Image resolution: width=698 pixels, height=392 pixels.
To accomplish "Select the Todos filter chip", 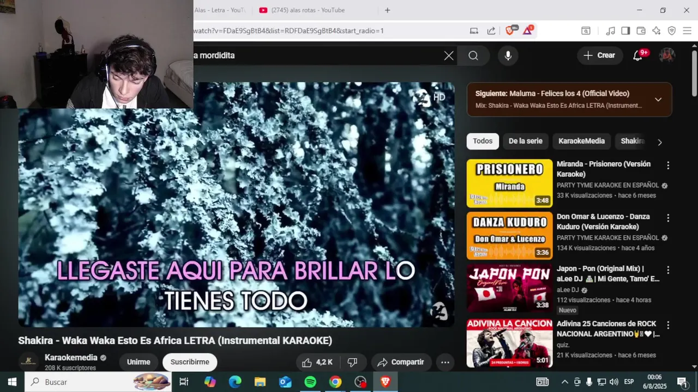I will (x=483, y=141).
